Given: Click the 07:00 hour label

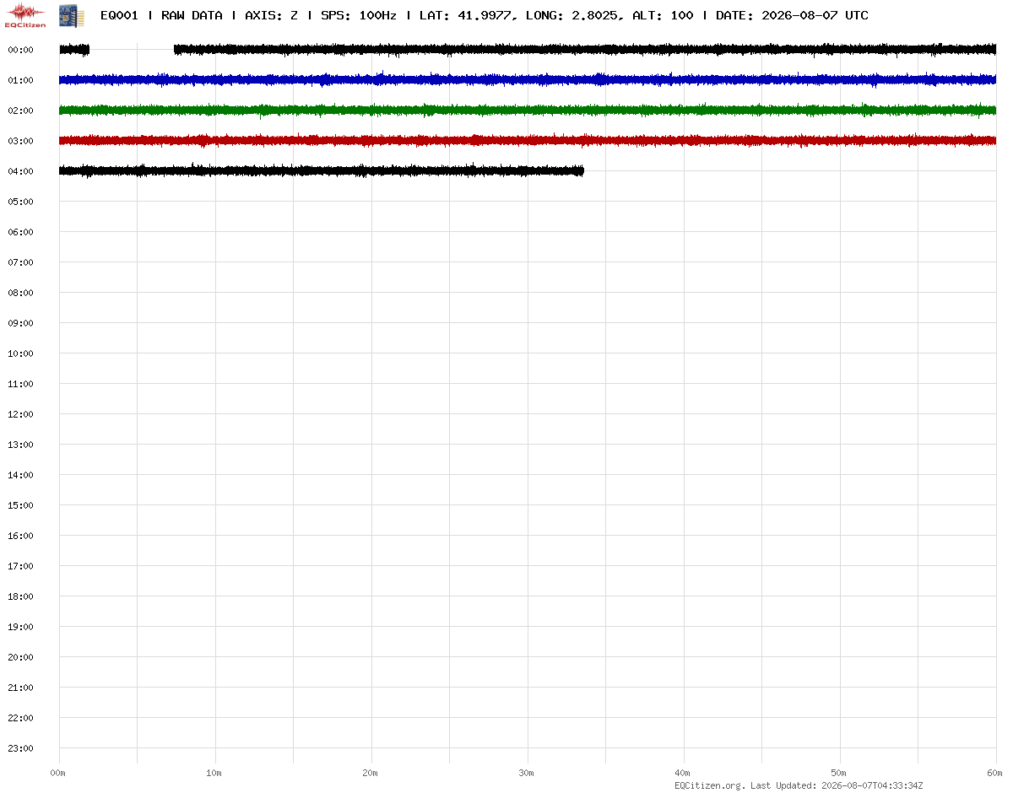Looking at the screenshot, I should [x=20, y=262].
